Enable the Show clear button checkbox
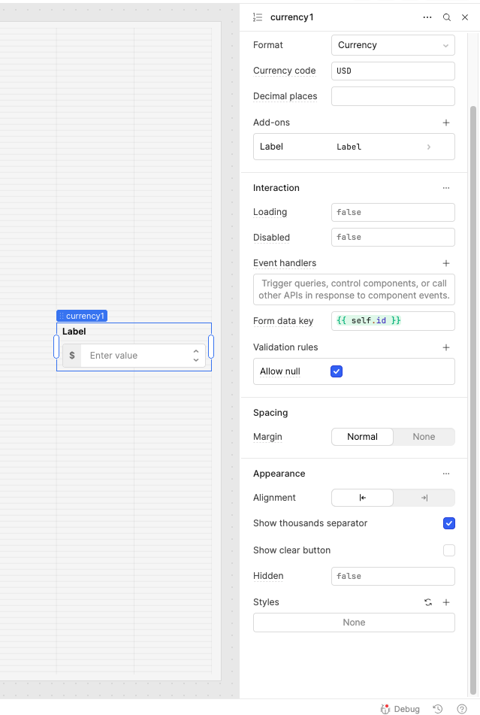480x715 pixels. pyautogui.click(x=449, y=550)
